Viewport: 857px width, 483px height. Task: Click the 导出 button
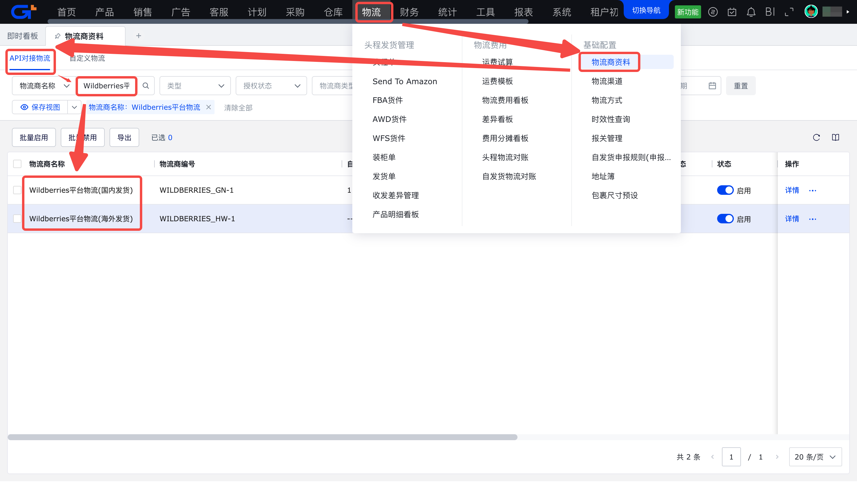[124, 138]
